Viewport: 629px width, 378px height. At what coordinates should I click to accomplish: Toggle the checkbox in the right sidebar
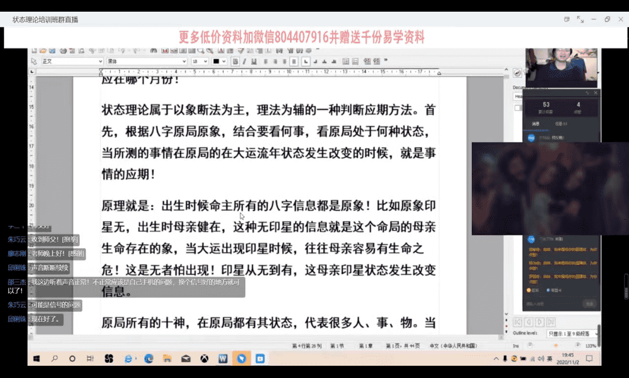[x=517, y=108]
